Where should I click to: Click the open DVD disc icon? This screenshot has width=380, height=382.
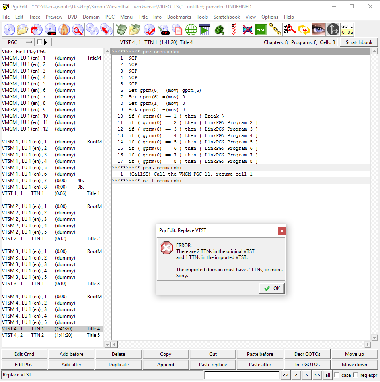click(x=9, y=30)
